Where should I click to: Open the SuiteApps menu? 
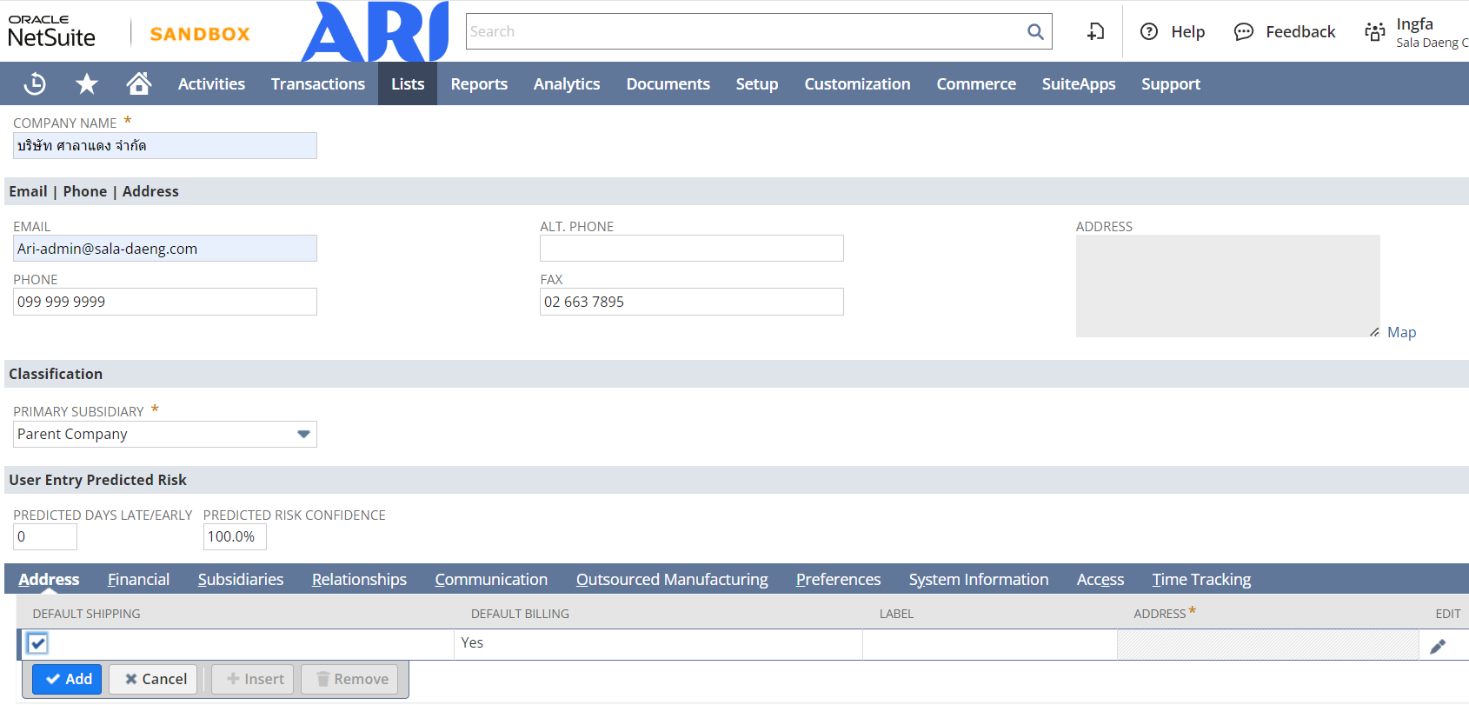[x=1079, y=83]
